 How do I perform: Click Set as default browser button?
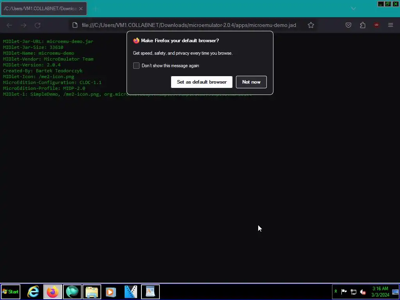click(202, 82)
